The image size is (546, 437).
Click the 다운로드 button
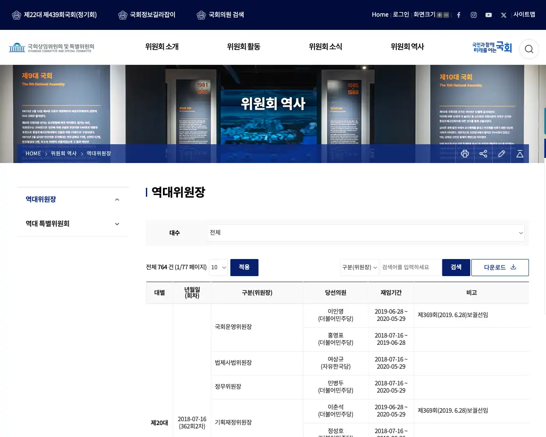pos(500,268)
